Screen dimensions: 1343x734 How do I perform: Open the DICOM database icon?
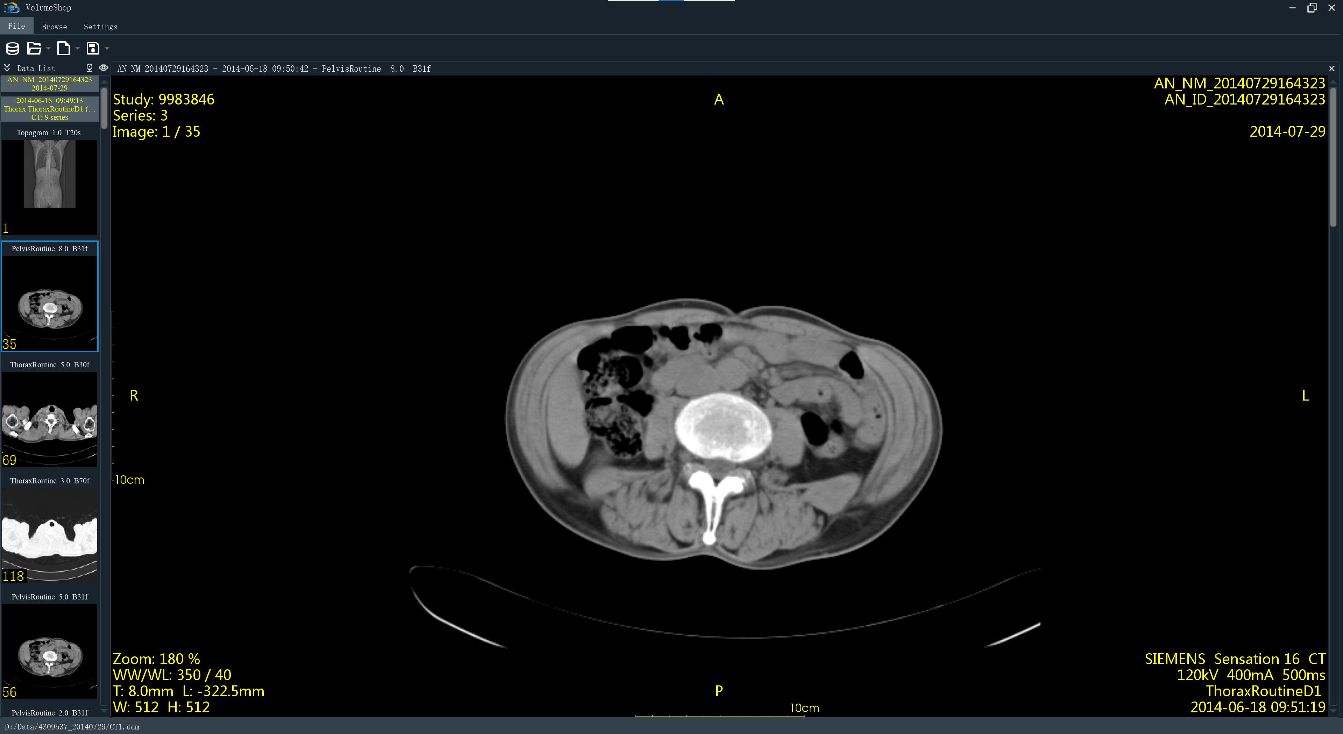(x=12, y=48)
